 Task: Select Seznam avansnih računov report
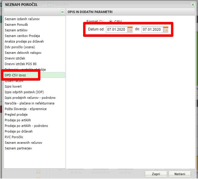coord(34,143)
